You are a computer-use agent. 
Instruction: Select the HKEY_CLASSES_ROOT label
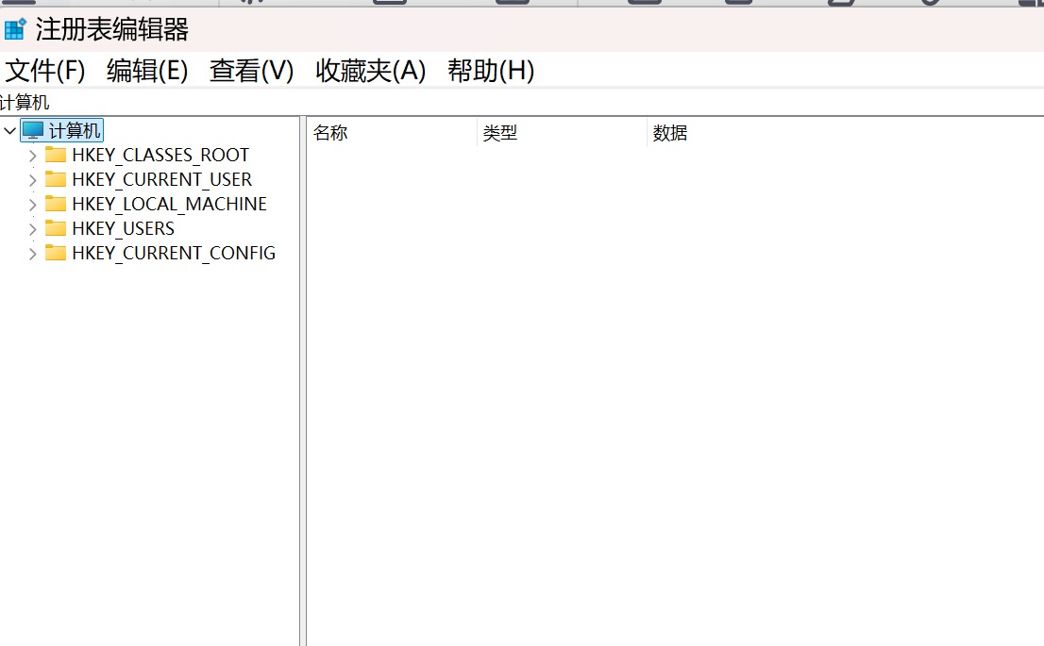160,155
